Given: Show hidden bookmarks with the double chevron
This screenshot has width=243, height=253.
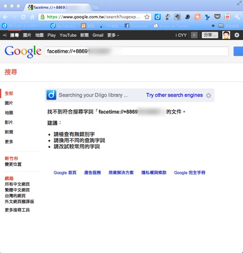Looking at the screenshot, I should 213,26.
